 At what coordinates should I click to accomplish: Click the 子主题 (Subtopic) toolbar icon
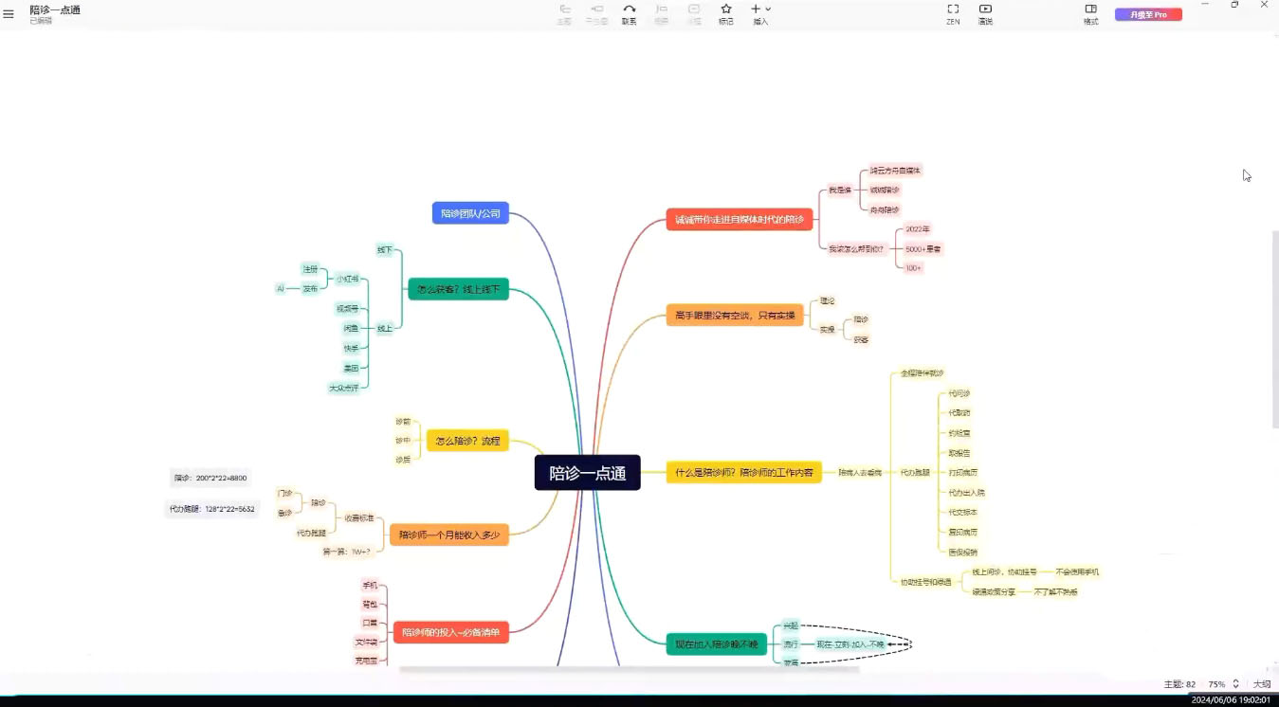(596, 13)
